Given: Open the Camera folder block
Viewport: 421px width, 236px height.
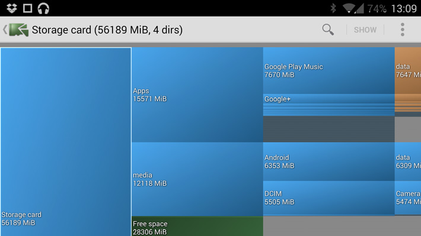Looking at the screenshot, I should [408, 198].
